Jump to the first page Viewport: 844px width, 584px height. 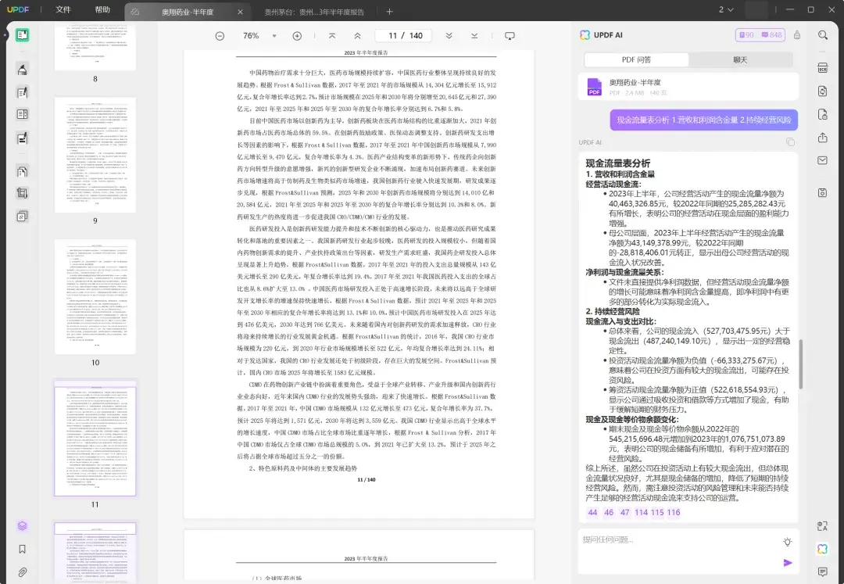pyautogui.click(x=332, y=35)
